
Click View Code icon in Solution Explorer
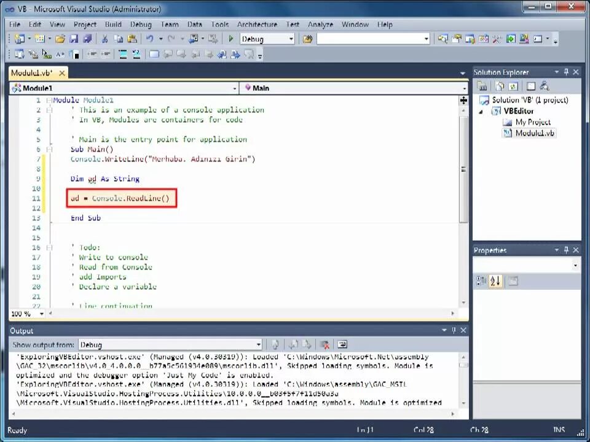click(x=530, y=87)
